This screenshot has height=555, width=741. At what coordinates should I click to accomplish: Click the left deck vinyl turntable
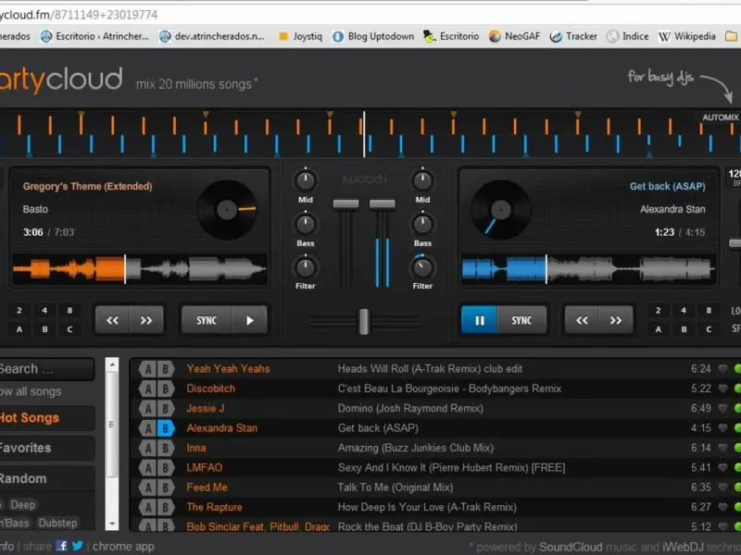pyautogui.click(x=227, y=209)
